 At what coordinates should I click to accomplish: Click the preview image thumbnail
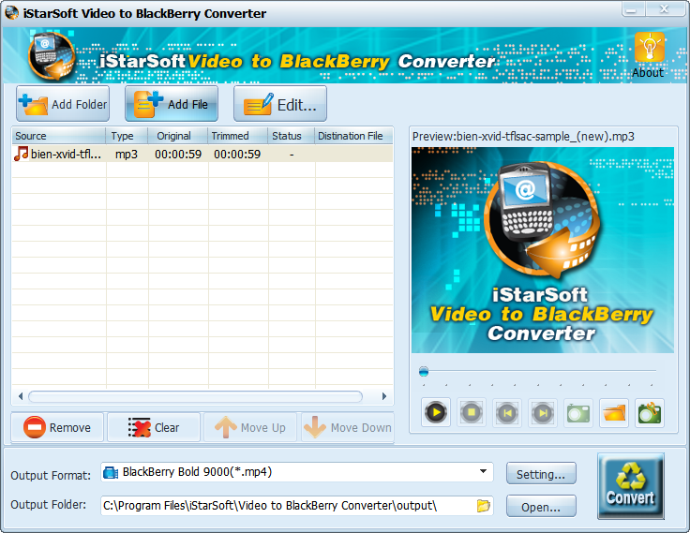click(x=543, y=250)
